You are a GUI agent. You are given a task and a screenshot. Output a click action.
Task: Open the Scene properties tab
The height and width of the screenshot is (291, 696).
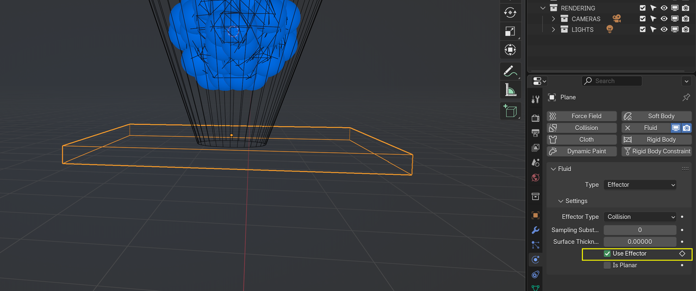(x=536, y=163)
